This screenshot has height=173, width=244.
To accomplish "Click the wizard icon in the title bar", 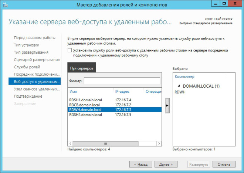I will (x=4, y=4).
